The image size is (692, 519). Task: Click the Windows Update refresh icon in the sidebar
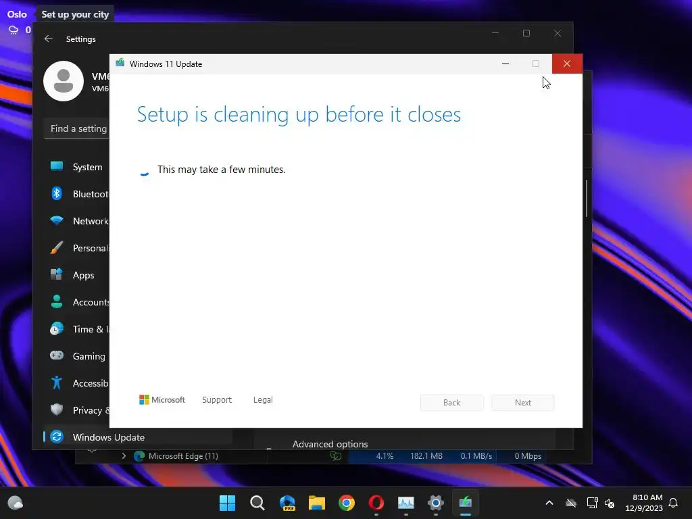click(x=57, y=437)
